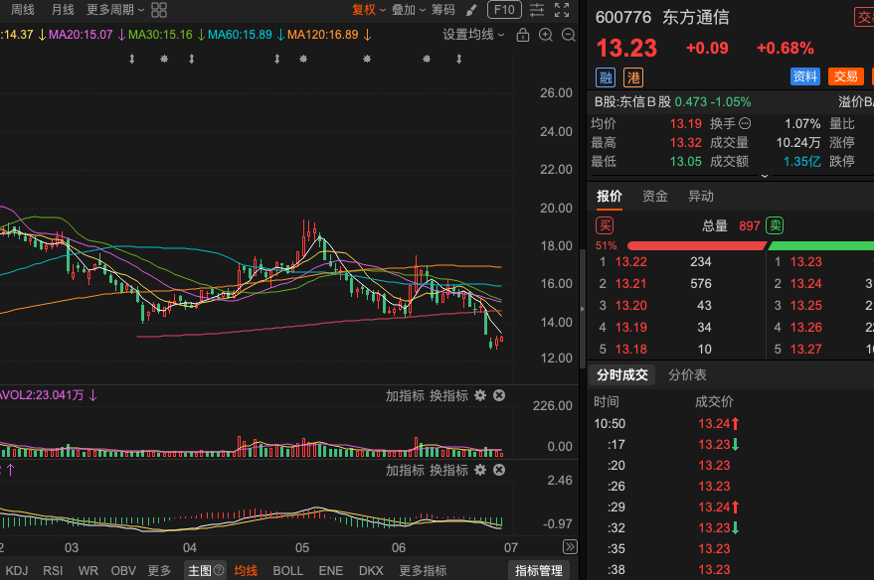Click the help icon next to 主图
This screenshot has width=874, height=580.
(x=219, y=570)
